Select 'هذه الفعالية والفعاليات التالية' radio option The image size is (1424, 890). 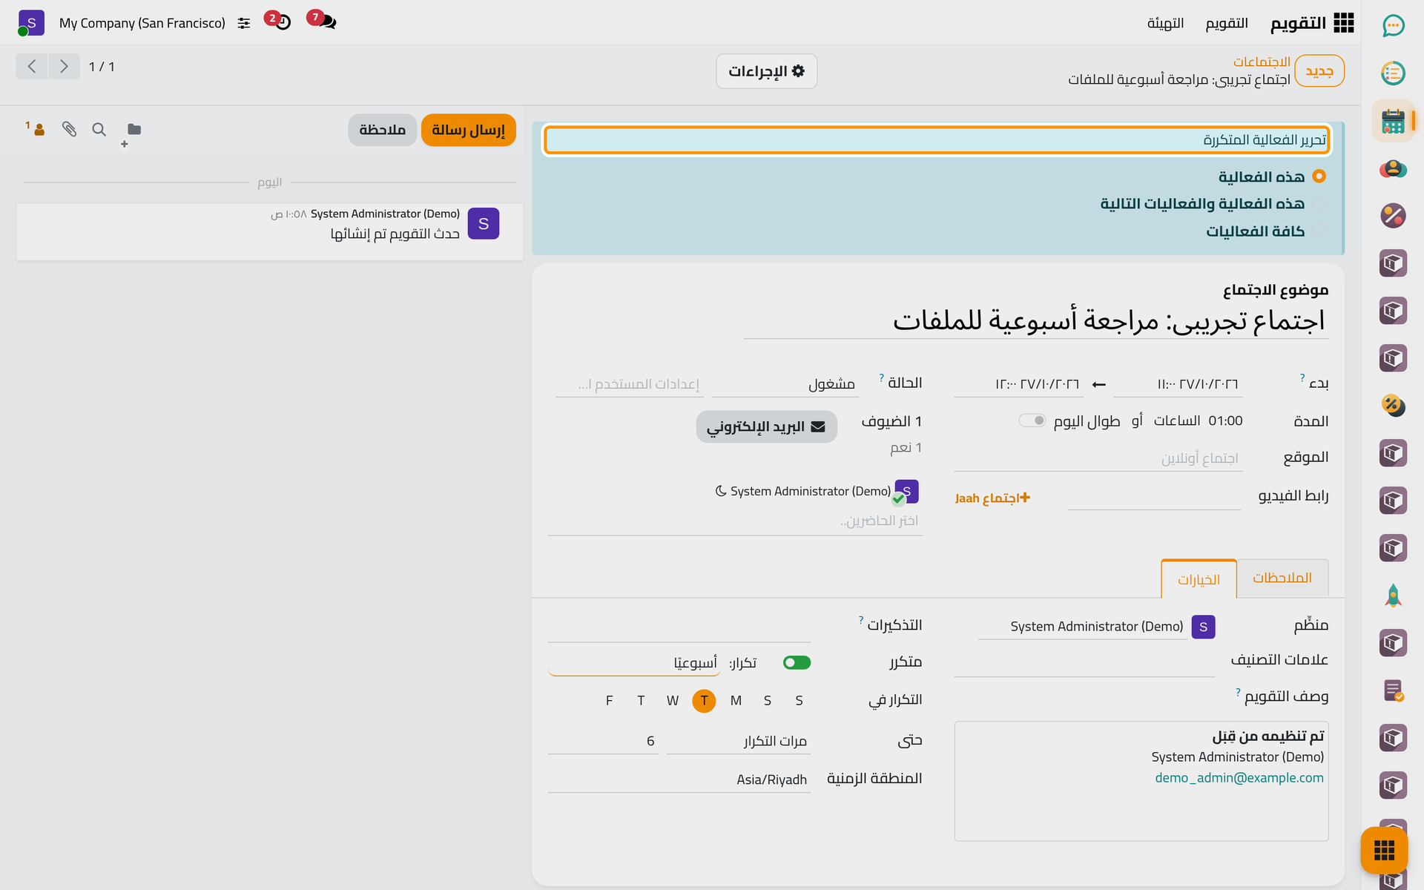1319,204
